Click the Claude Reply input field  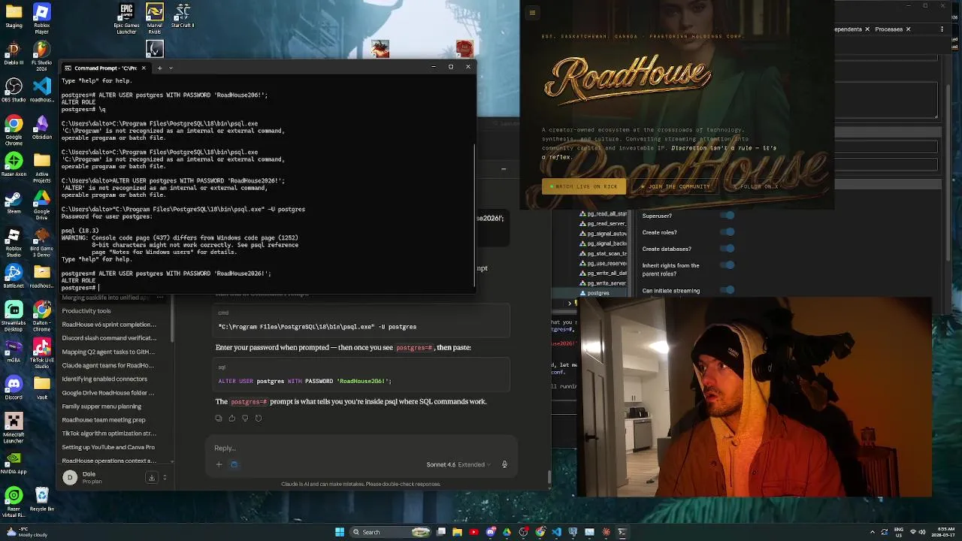pos(361,449)
